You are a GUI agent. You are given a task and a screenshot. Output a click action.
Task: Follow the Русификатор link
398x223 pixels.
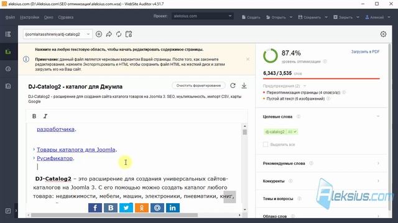click(55, 159)
